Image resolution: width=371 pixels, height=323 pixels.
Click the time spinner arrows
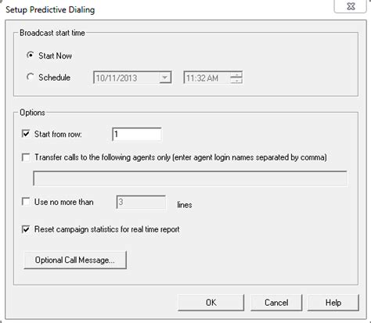point(236,77)
